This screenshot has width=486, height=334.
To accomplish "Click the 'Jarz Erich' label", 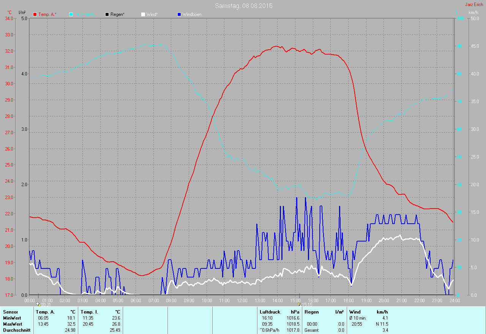I will tap(475, 5).
